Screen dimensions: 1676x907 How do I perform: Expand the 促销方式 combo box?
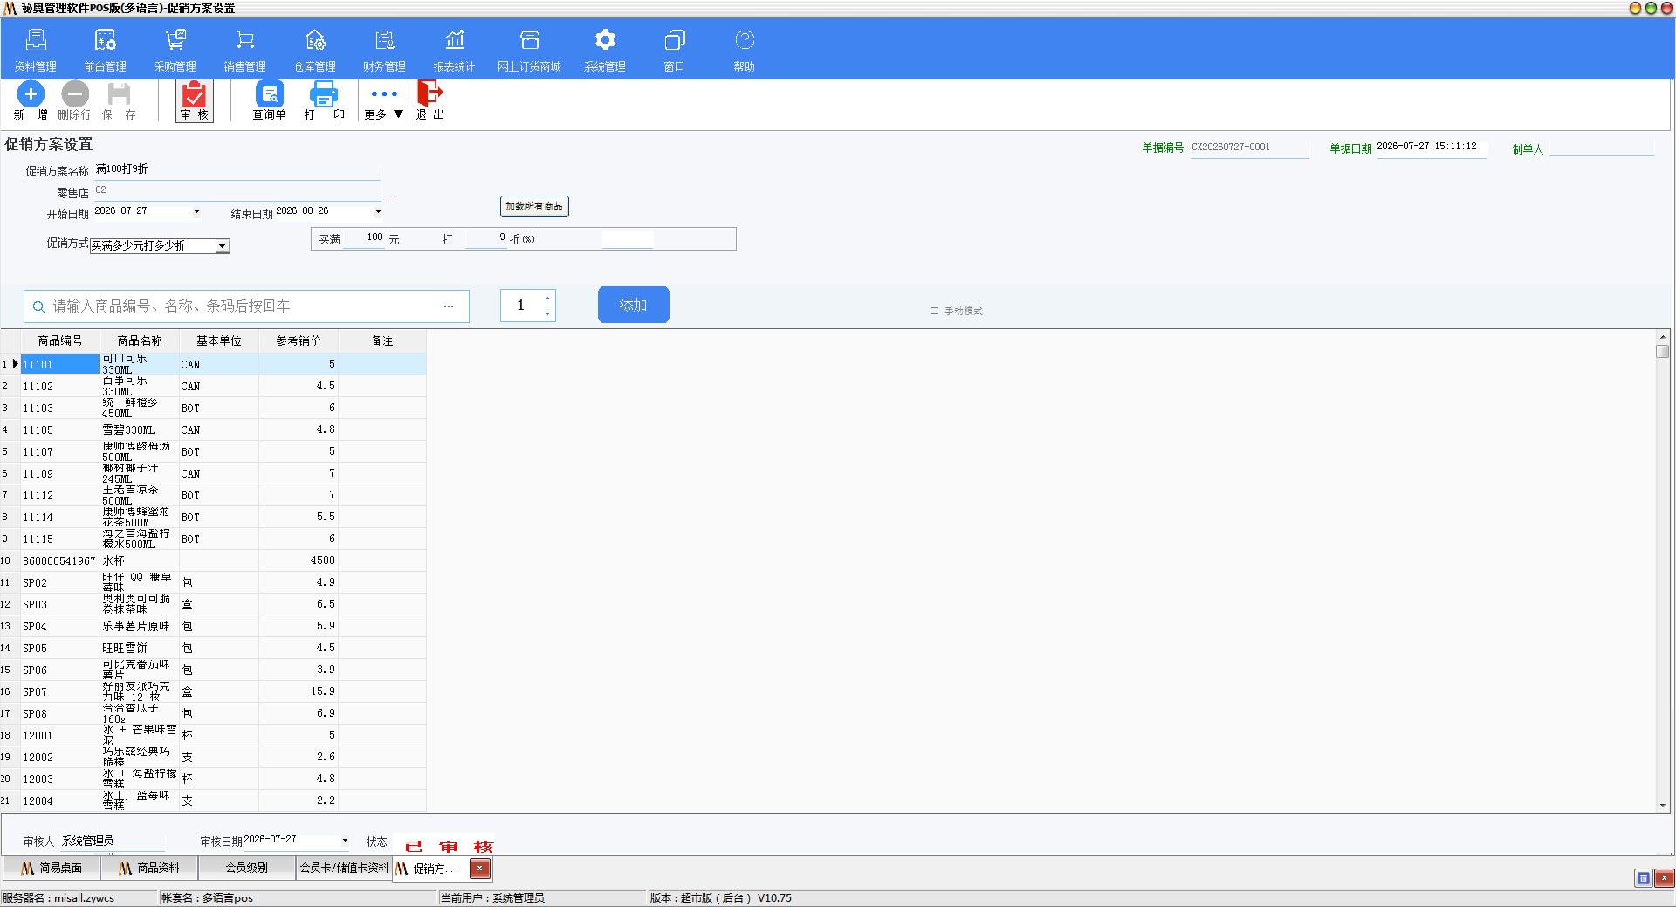click(x=223, y=246)
